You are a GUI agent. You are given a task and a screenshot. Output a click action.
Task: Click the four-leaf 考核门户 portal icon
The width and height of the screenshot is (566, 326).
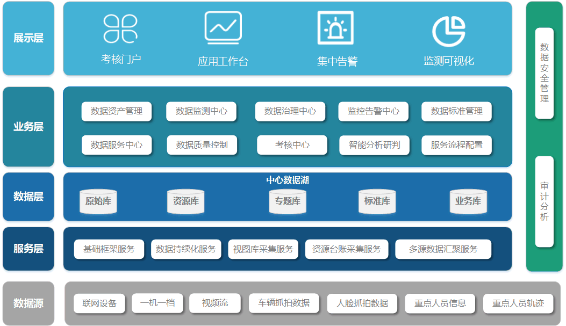pos(121,28)
